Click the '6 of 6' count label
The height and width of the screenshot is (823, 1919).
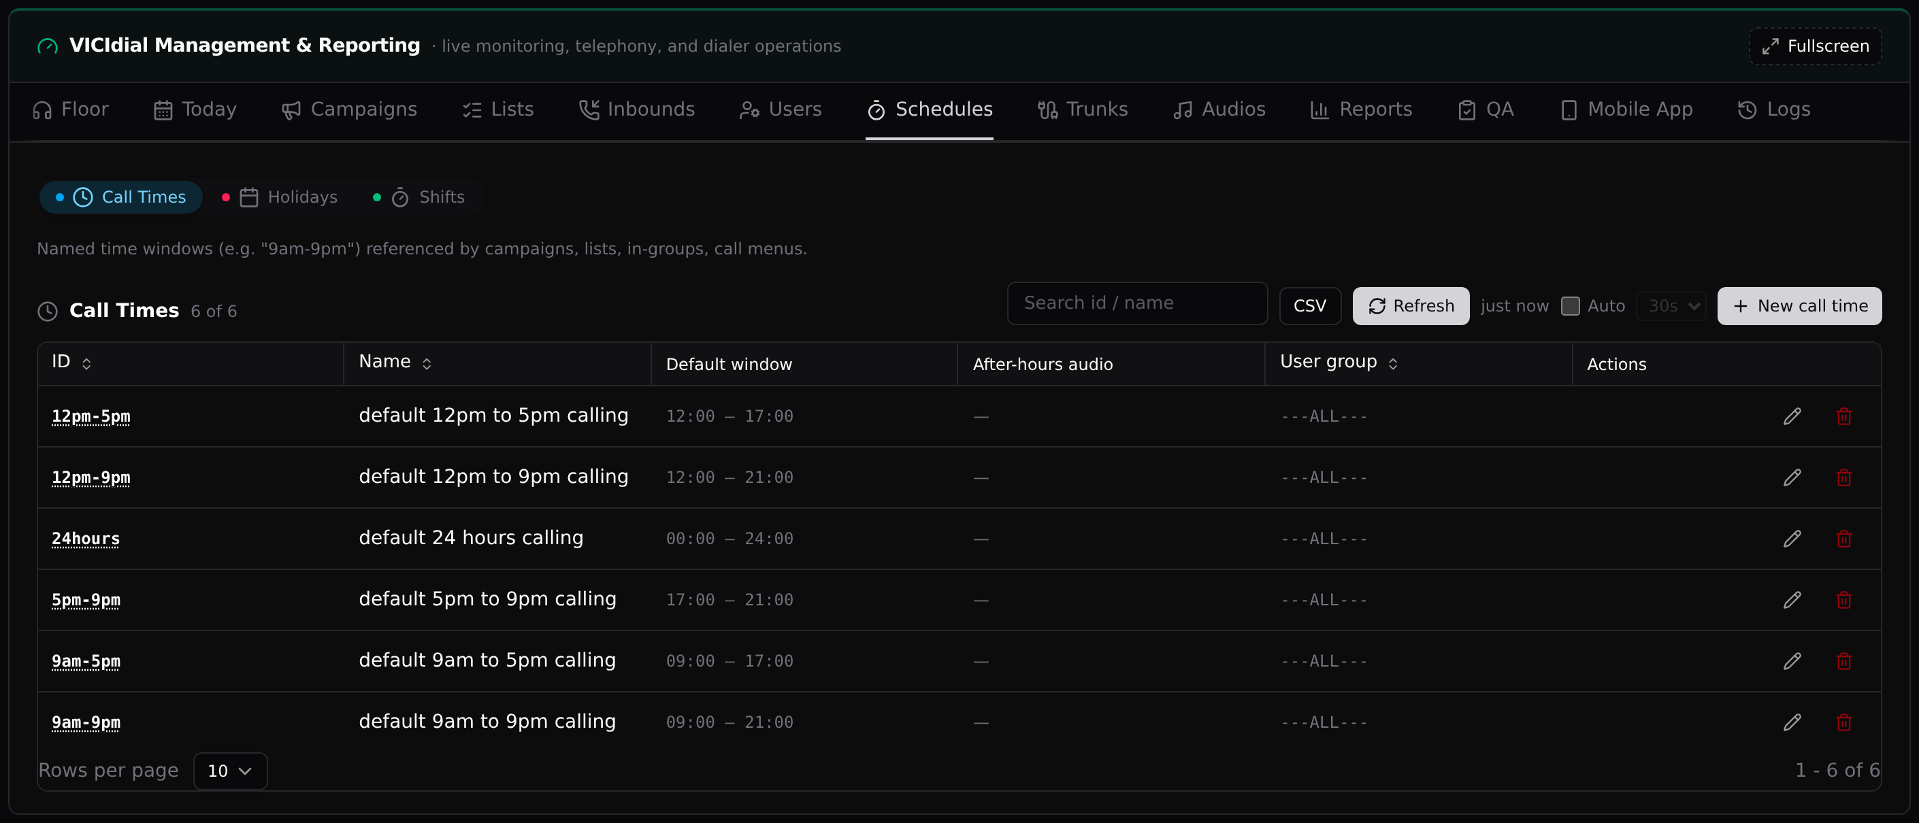[214, 312]
